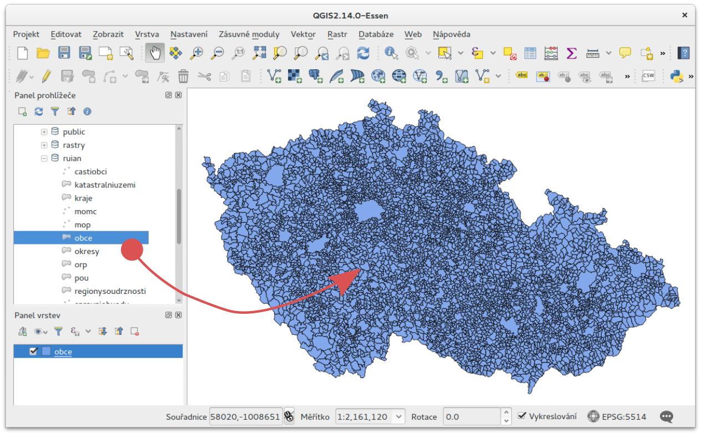701x433 pixels.
Task: Click the Add PostGIS Layers elephant icon
Action: point(316,76)
